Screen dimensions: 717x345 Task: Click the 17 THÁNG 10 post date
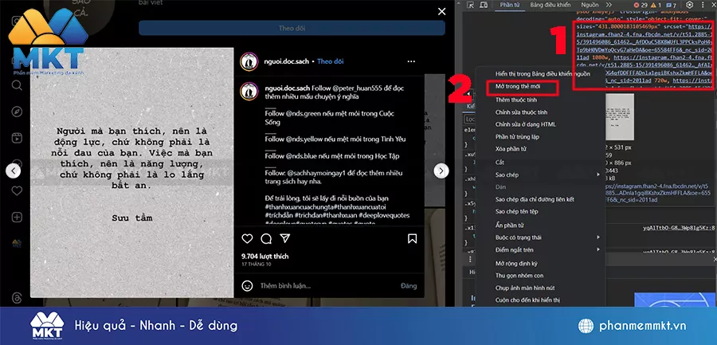[x=256, y=265]
